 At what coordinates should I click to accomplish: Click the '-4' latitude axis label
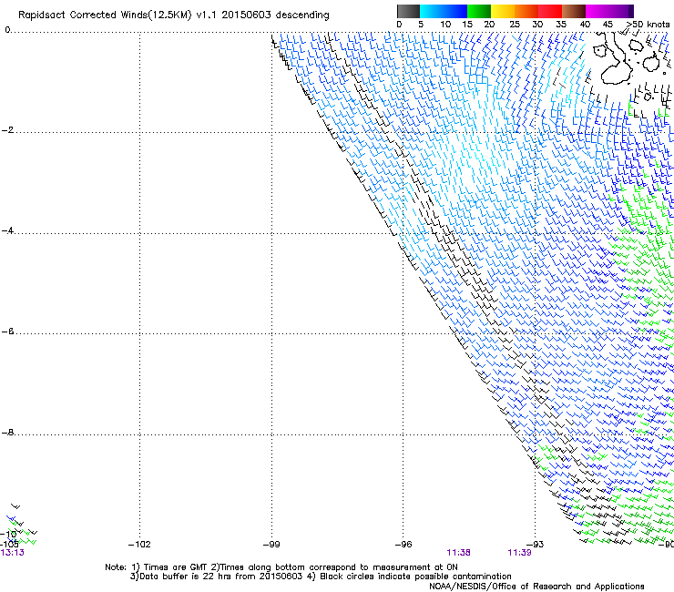(7, 230)
